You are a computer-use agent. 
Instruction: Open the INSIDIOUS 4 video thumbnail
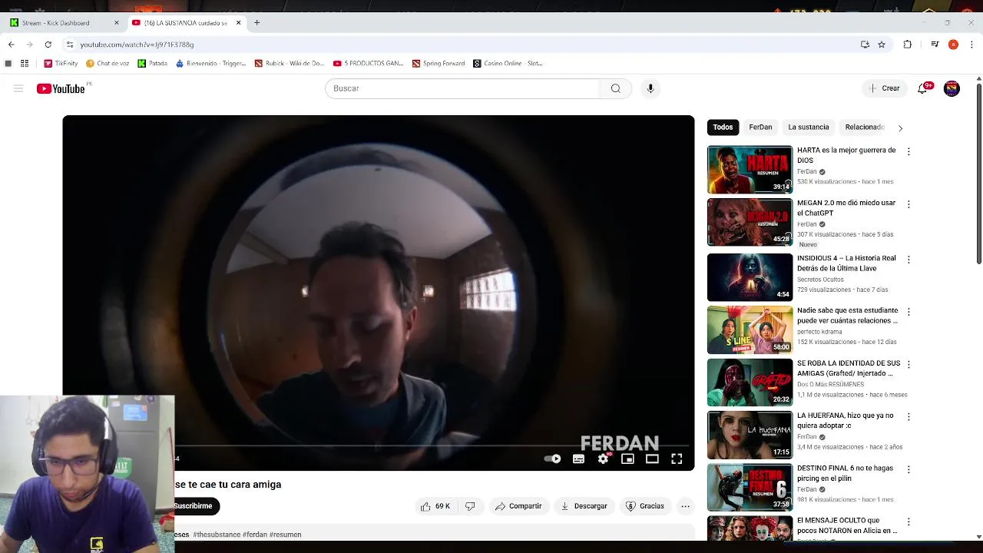[750, 277]
